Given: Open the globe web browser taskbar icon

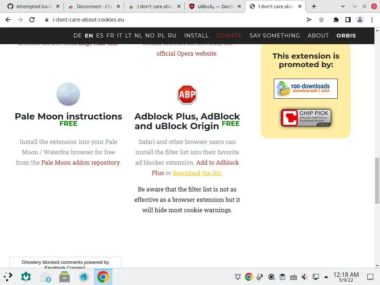Looking at the screenshot, I should 83,277.
